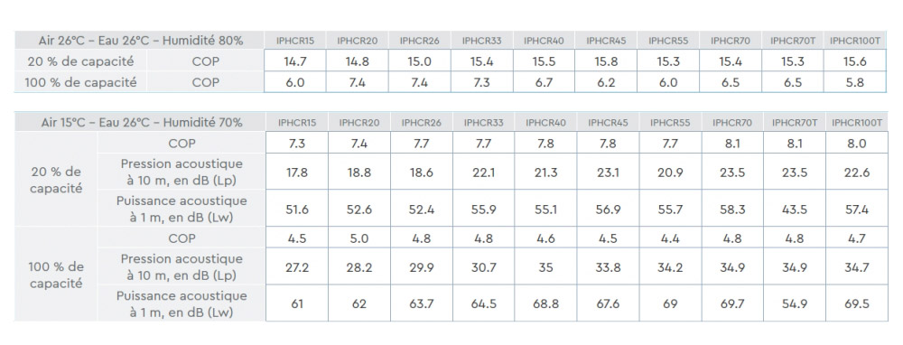Select the '20 % de capacité' label in top table
Screen dimensions: 903x345
[x=80, y=61]
